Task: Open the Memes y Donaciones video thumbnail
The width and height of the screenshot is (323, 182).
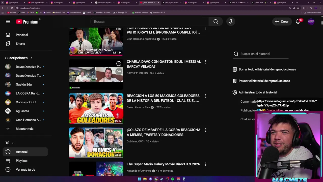Action: coord(96,143)
